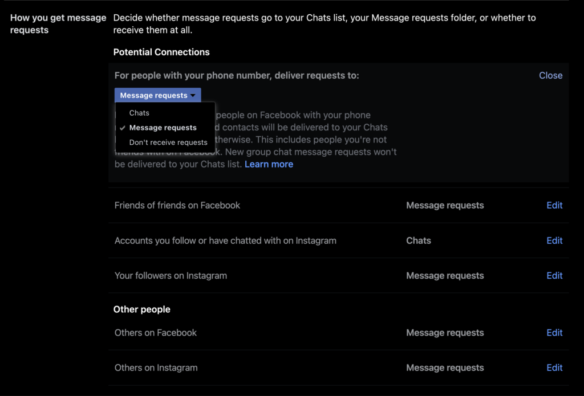Click Message requests value for Others on Instagram
This screenshot has width=584, height=396.
[x=445, y=368]
